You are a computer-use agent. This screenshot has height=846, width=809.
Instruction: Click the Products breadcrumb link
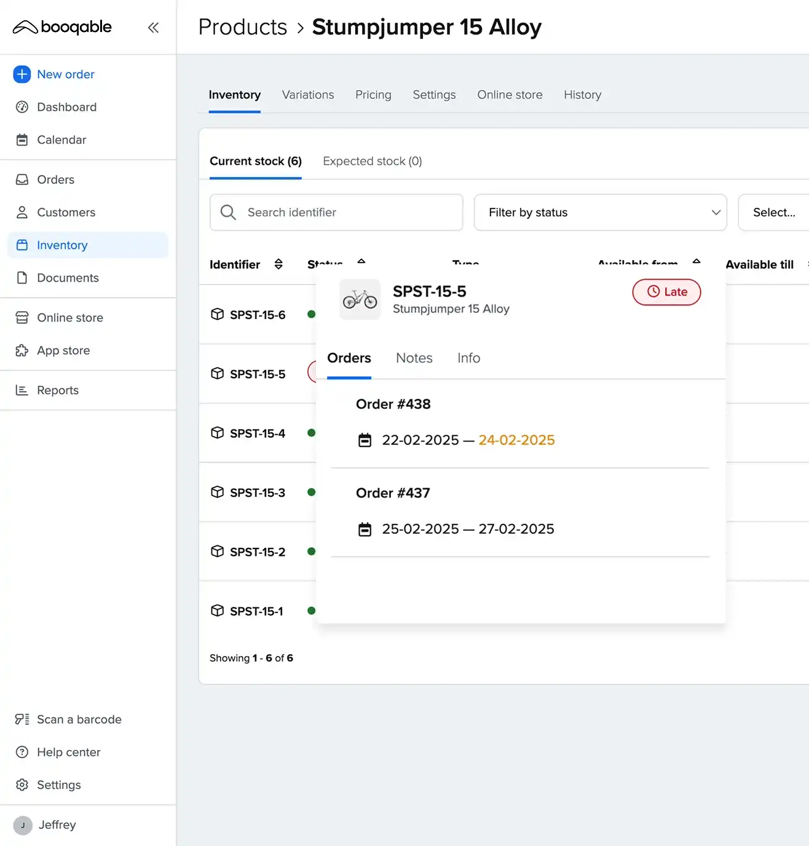(242, 26)
